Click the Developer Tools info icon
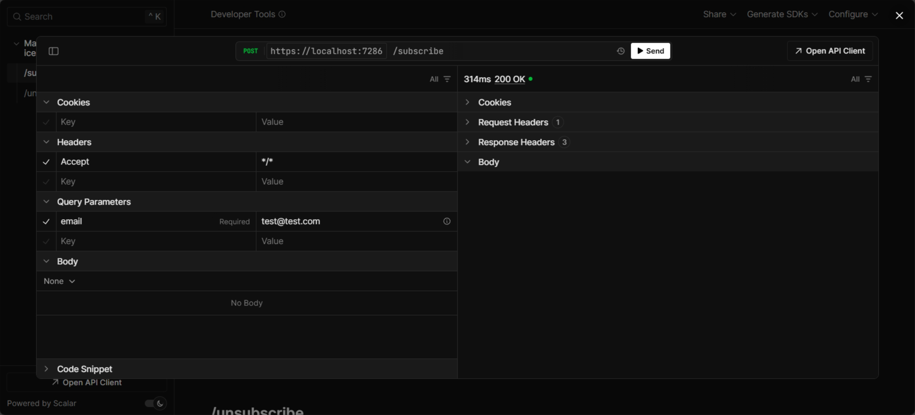The image size is (915, 415). pyautogui.click(x=282, y=15)
